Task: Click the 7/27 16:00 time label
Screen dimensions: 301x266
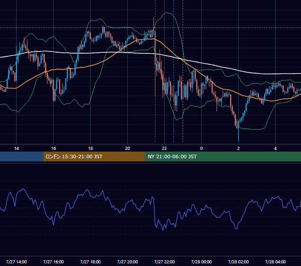Action: (54, 262)
